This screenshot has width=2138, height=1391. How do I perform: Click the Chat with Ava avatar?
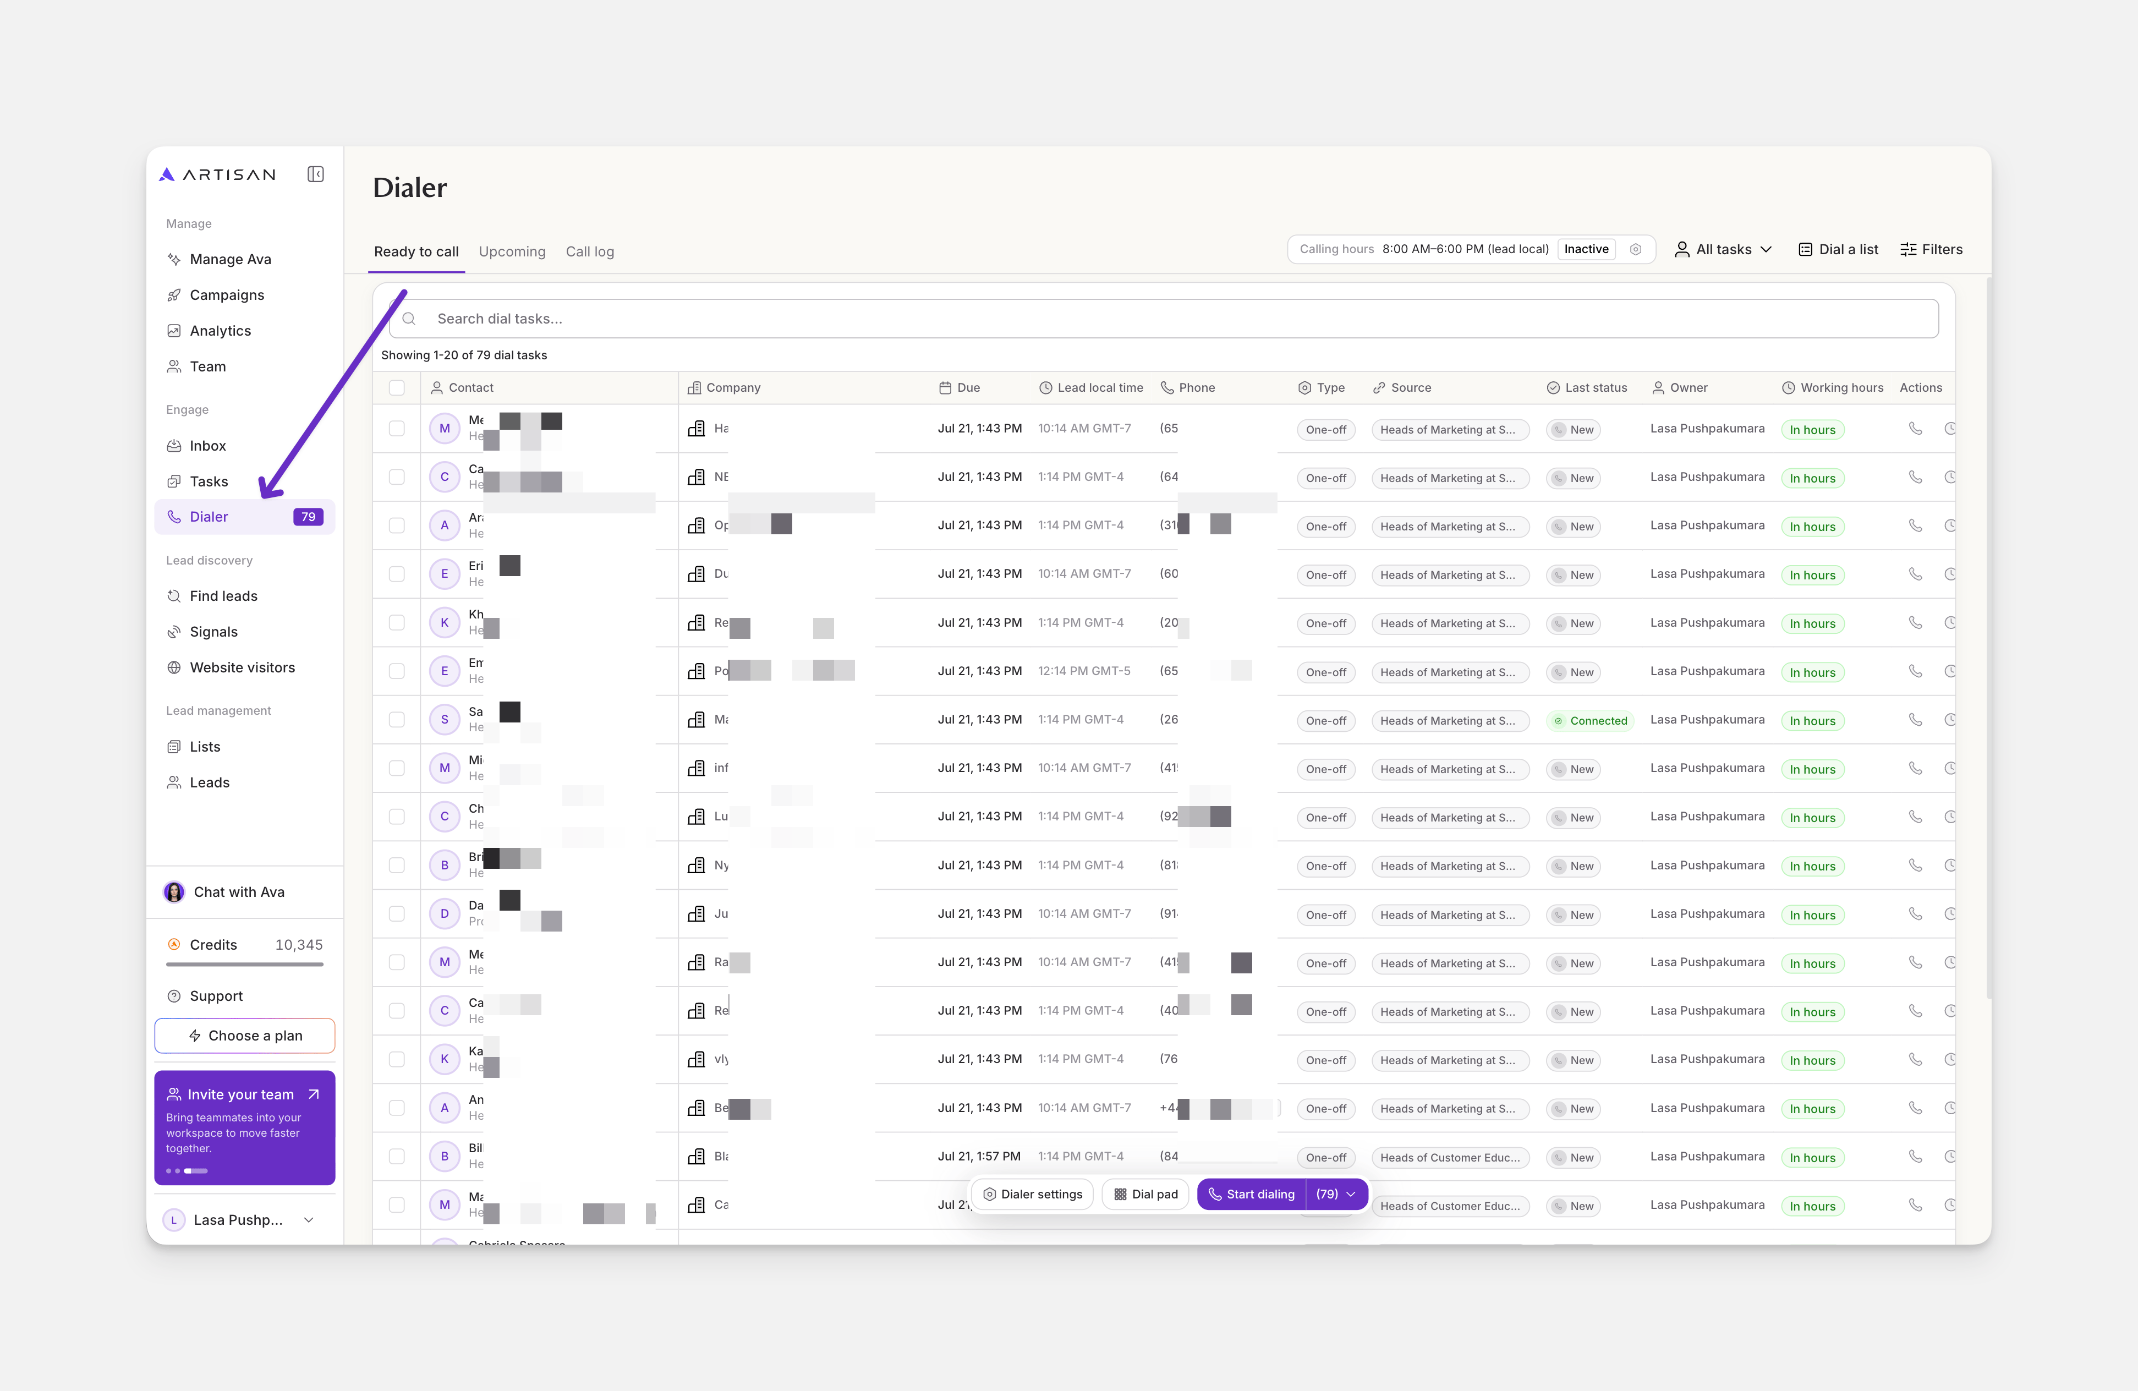[x=174, y=892]
